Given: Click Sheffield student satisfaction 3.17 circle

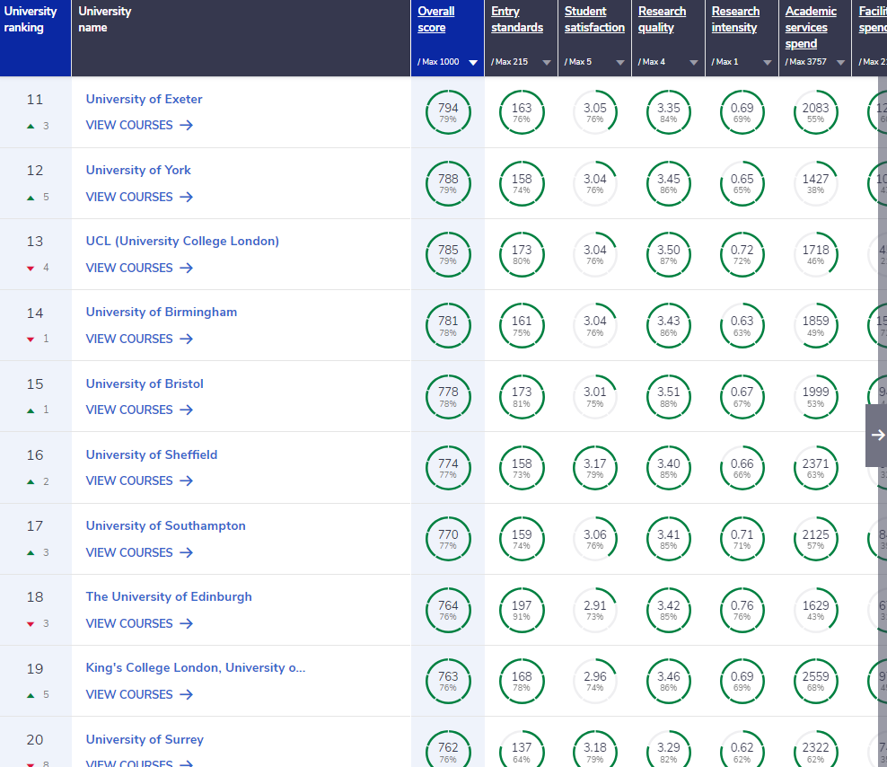Looking at the screenshot, I should coord(595,468).
